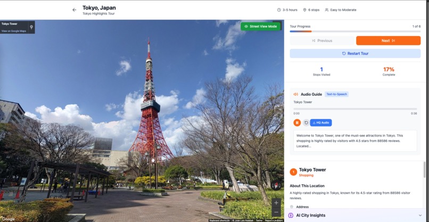Click the Google logo on the street view
Image resolution: width=429 pixels, height=222 pixels.
coord(8,219)
